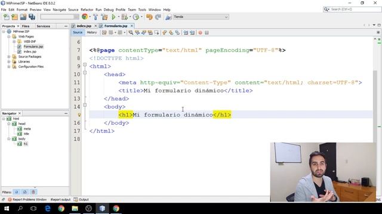Image resolution: width=382 pixels, height=214 pixels.
Task: Select the Source editor view
Action: (x=78, y=32)
